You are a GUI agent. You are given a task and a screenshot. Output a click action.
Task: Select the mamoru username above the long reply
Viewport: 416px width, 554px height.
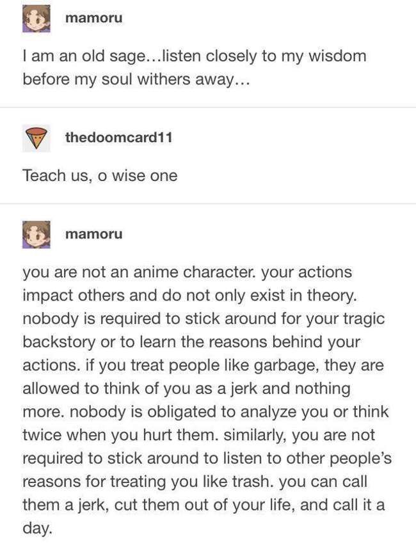[x=94, y=234]
